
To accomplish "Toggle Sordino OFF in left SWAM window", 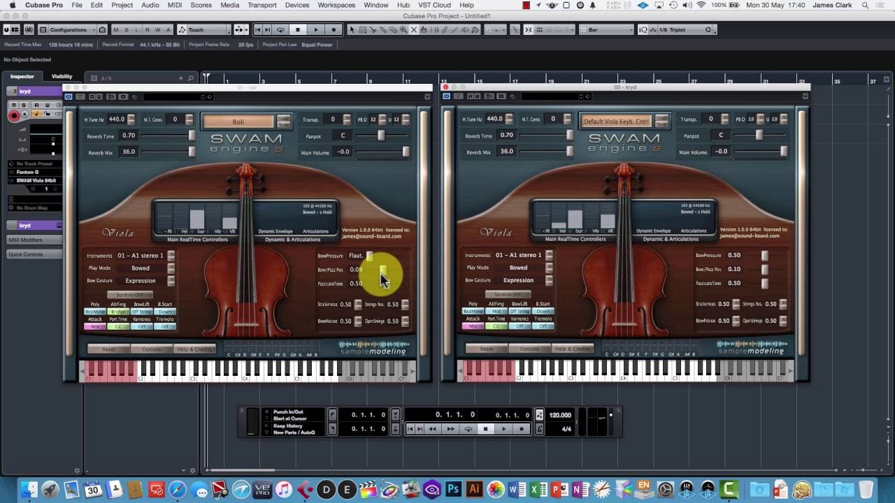I will point(130,295).
